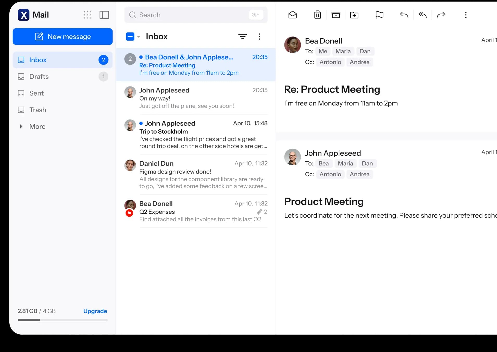The width and height of the screenshot is (497, 352).
Task: Click John Appleseed avatar in reading pane
Action: [x=293, y=157]
